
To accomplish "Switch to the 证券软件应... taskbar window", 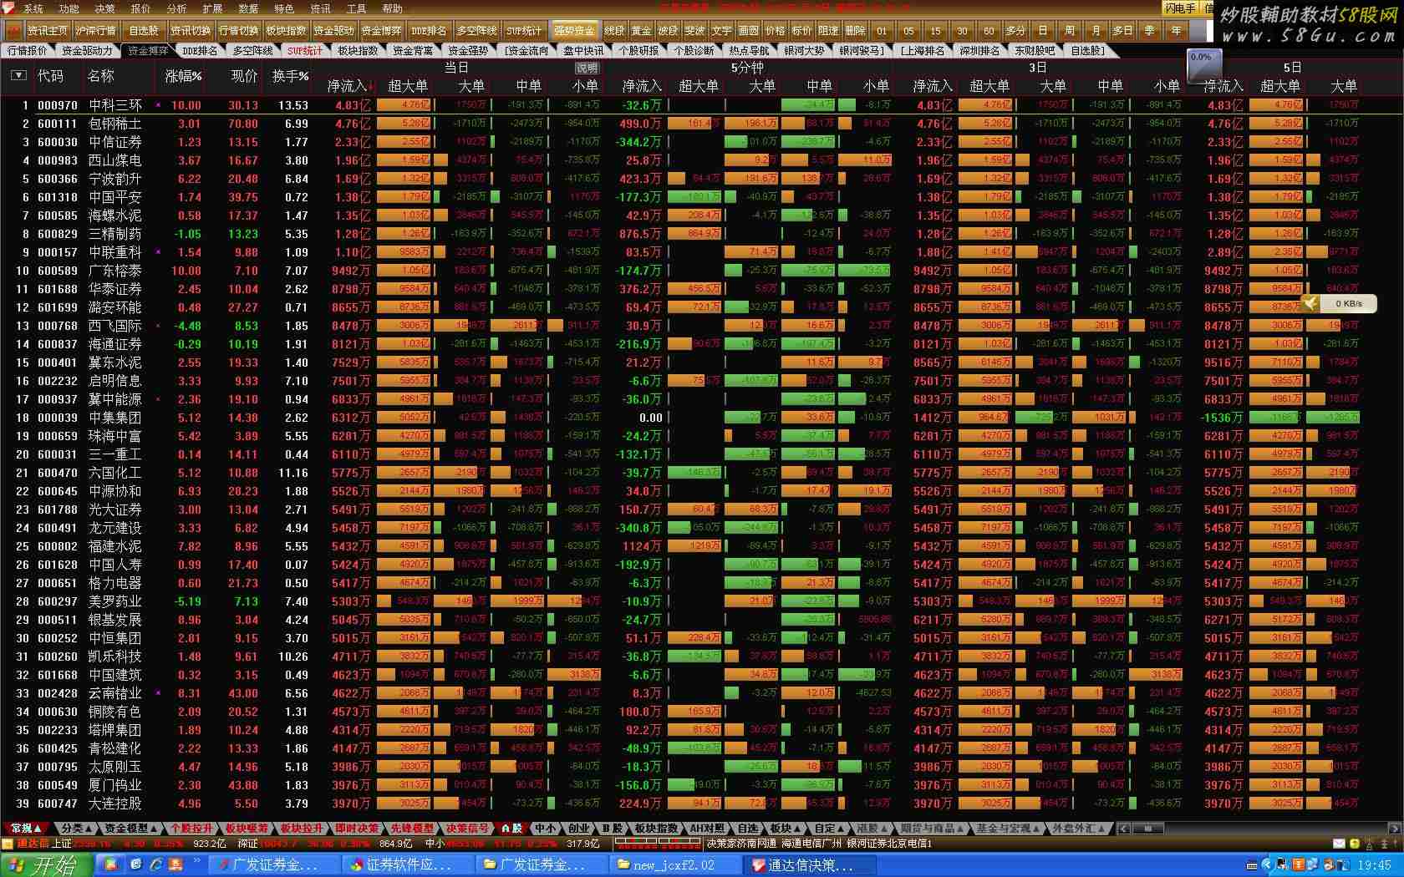I will click(406, 865).
